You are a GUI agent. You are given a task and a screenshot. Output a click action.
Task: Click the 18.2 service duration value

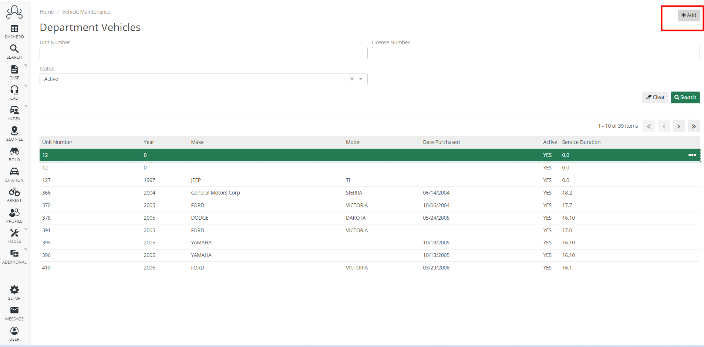(x=567, y=193)
